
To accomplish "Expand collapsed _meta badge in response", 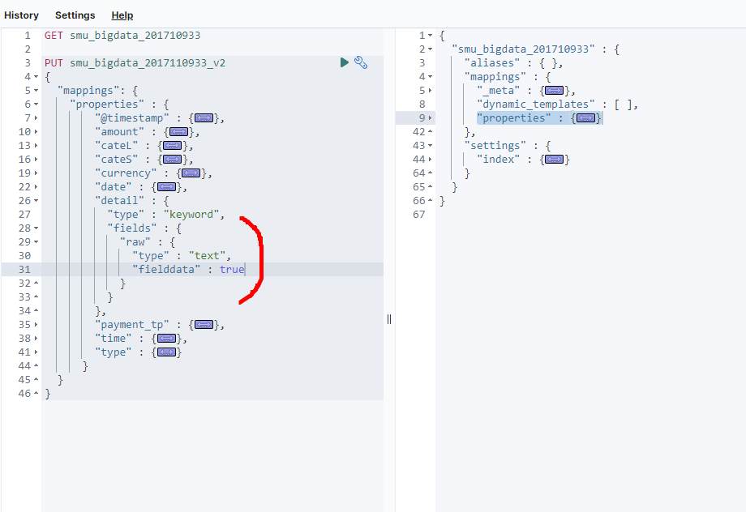I will 555,90.
